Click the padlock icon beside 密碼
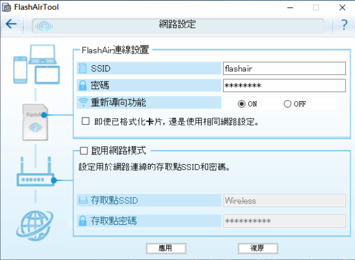Viewport: 355px width, 260px height. tap(83, 86)
